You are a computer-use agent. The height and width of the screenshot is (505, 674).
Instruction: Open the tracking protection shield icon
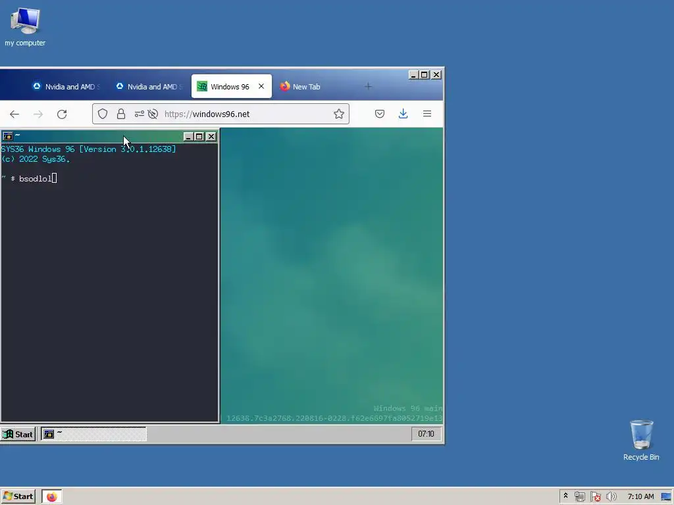coord(102,114)
